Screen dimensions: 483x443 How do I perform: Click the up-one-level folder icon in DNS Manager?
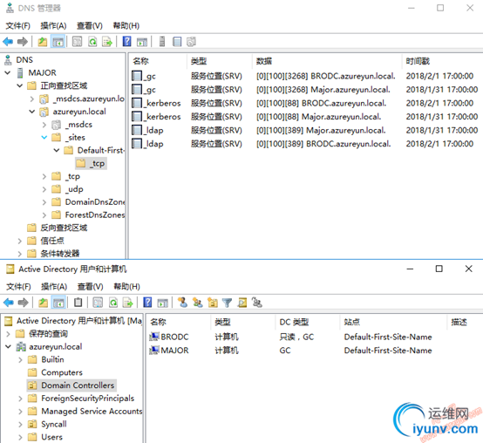click(42, 42)
